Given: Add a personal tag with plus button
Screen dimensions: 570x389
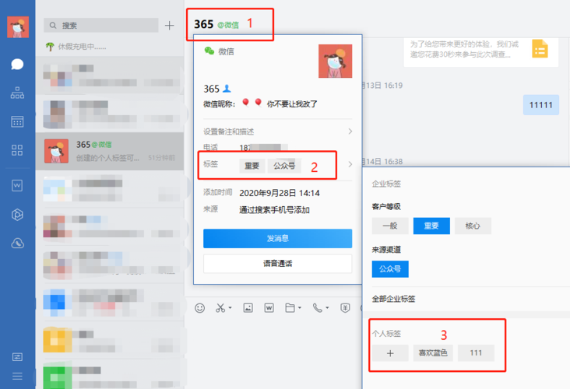Looking at the screenshot, I should (390, 353).
